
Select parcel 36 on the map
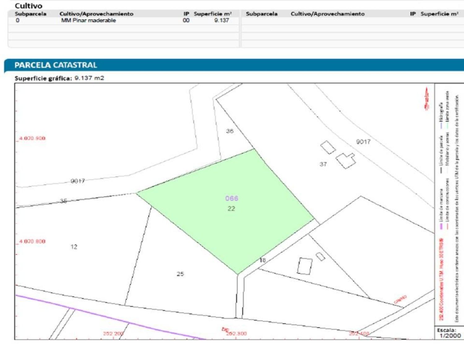(x=230, y=131)
